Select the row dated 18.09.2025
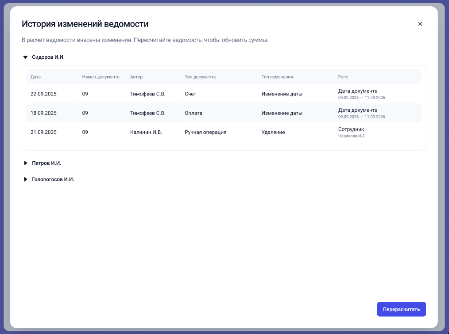This screenshot has height=334, width=449. click(224, 113)
